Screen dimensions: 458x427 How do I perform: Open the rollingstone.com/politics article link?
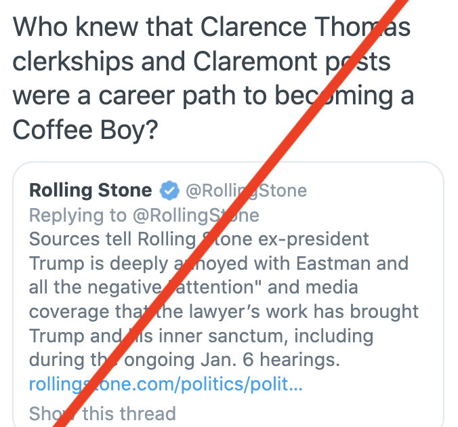coord(165,384)
